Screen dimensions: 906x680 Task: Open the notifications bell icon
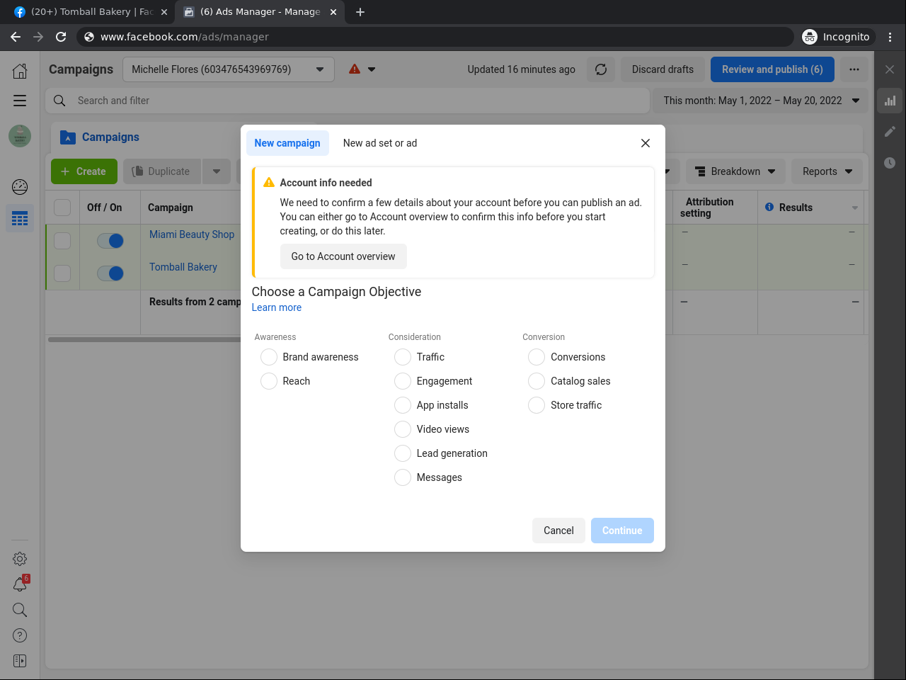point(20,584)
